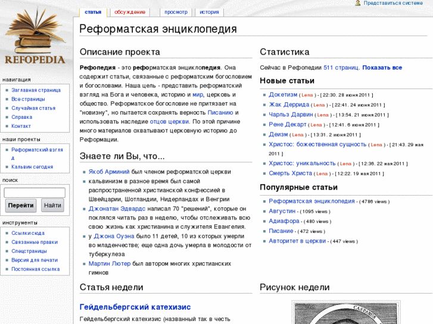Open the Джона Оуэна article link
The height and width of the screenshot is (324, 433).
(x=114, y=237)
